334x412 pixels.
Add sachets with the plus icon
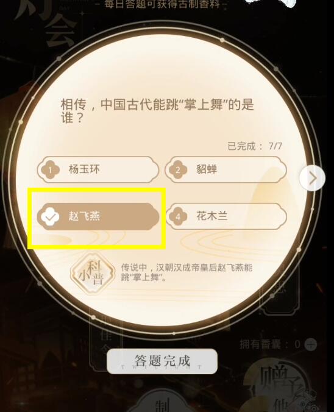click(311, 344)
